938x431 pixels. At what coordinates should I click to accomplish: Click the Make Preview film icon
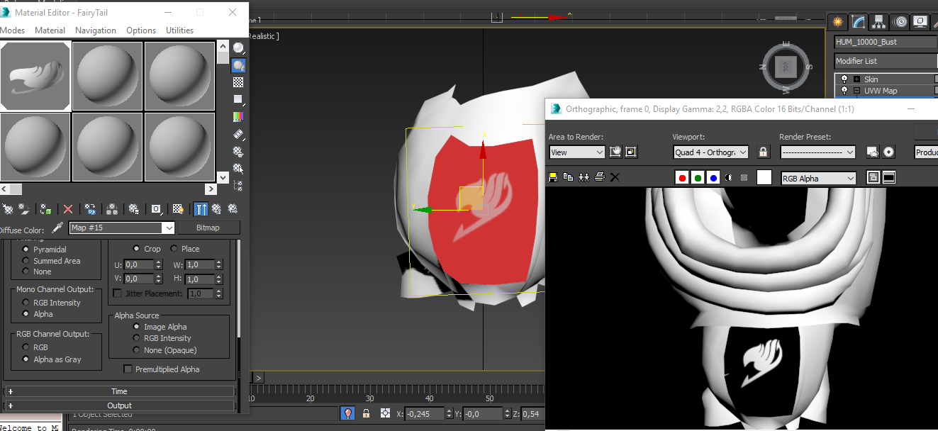point(239,134)
